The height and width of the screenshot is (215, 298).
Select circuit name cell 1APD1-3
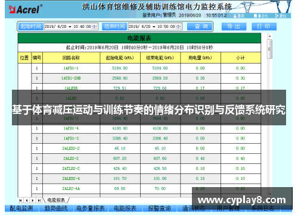[71, 138]
